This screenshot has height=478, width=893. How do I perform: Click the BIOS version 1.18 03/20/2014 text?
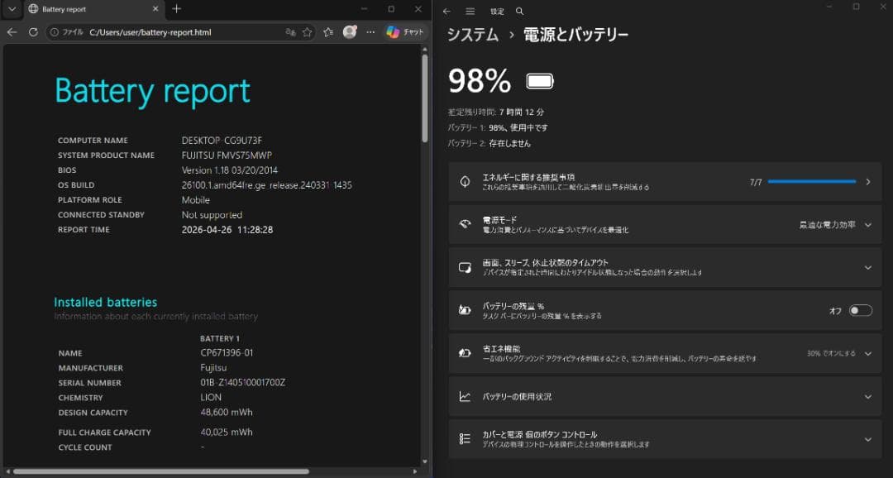click(230, 170)
